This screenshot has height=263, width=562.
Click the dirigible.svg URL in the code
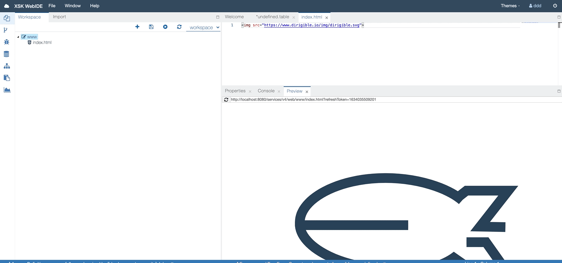pyautogui.click(x=312, y=25)
